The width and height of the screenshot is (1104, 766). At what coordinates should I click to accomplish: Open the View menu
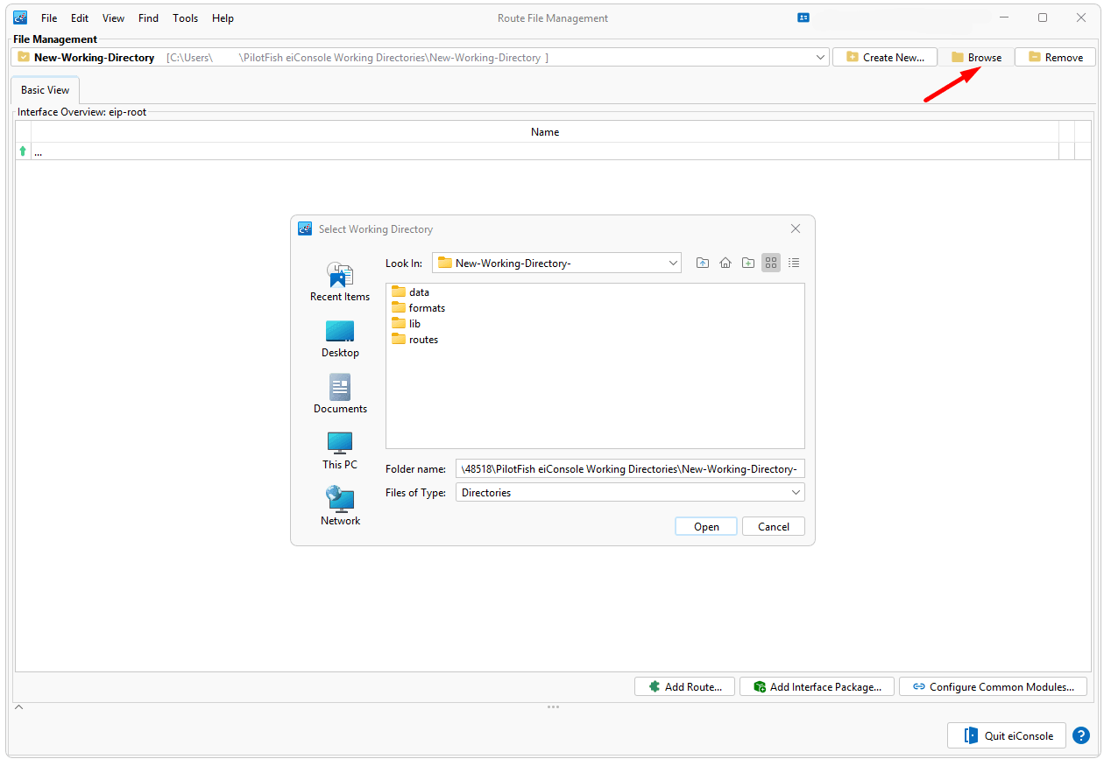pyautogui.click(x=113, y=18)
